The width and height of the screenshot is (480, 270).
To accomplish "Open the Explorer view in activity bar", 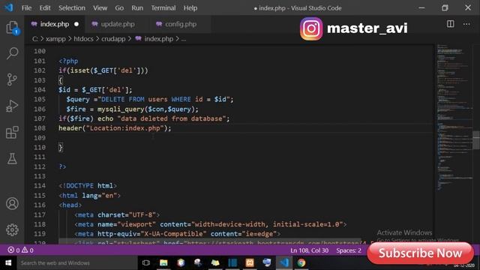I will point(12,28).
